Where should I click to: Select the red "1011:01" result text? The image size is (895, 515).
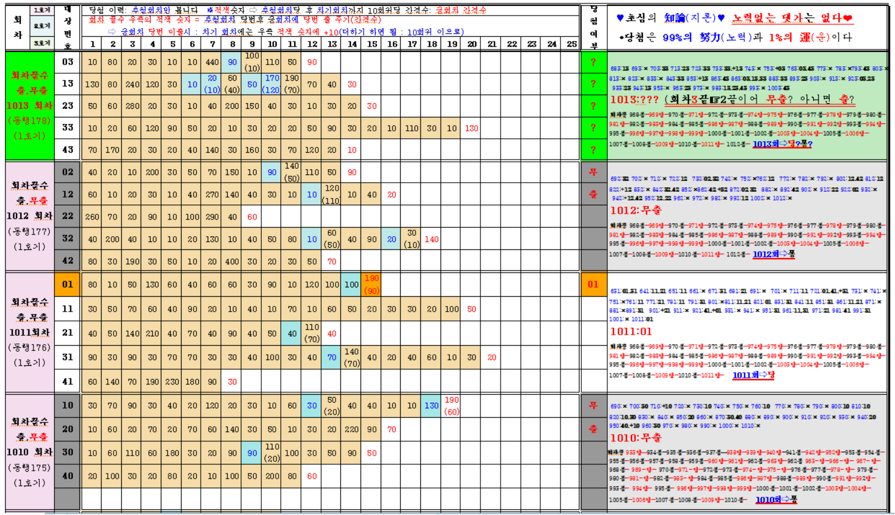631,331
